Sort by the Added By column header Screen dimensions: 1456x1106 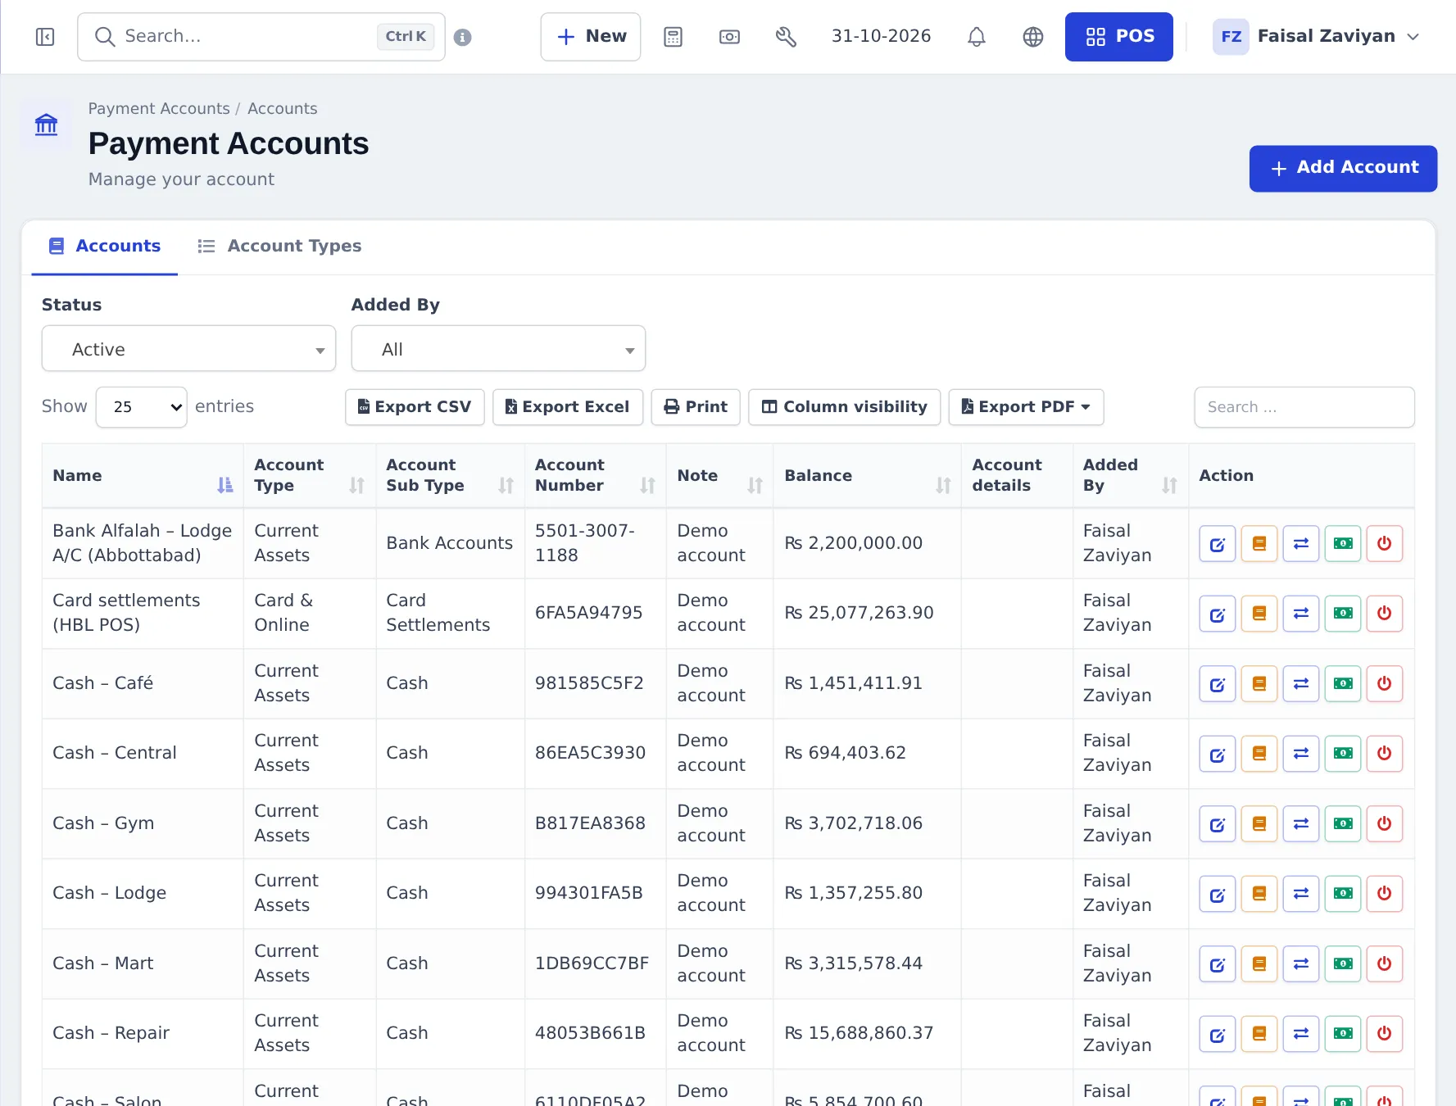[1131, 476]
